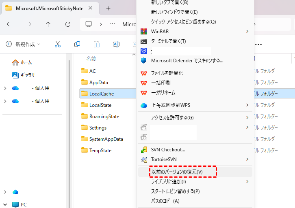The image size is (295, 208).
Task: Open a new tab with the plus button
Action: [108, 8]
